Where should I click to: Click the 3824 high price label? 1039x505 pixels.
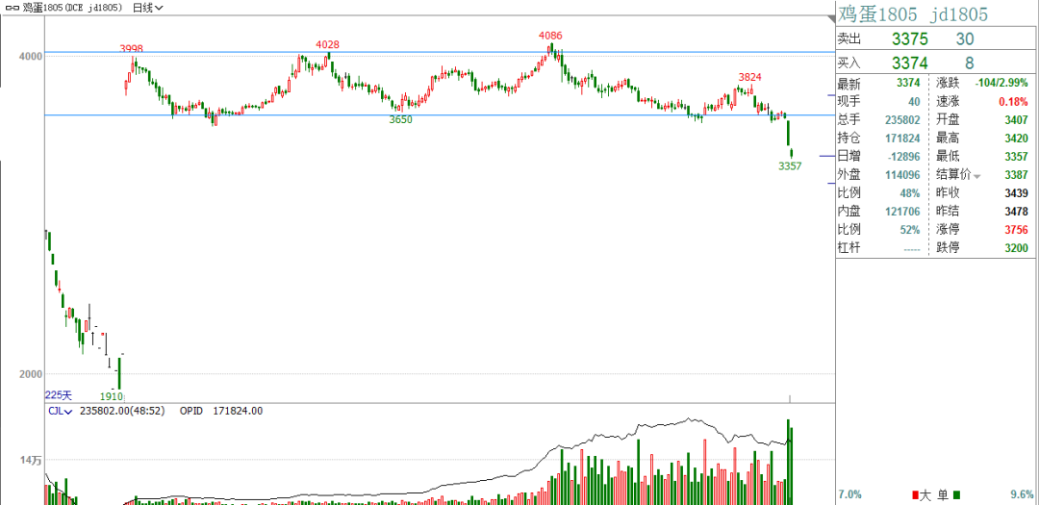pos(750,77)
